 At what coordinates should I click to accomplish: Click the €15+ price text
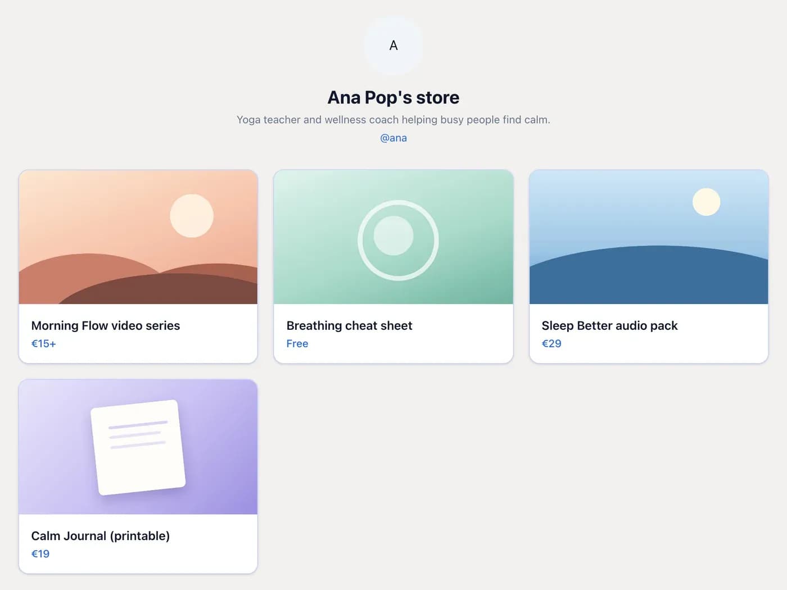coord(44,343)
